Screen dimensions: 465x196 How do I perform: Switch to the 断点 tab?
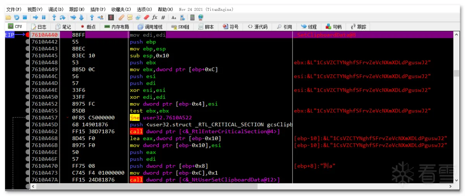[88, 27]
